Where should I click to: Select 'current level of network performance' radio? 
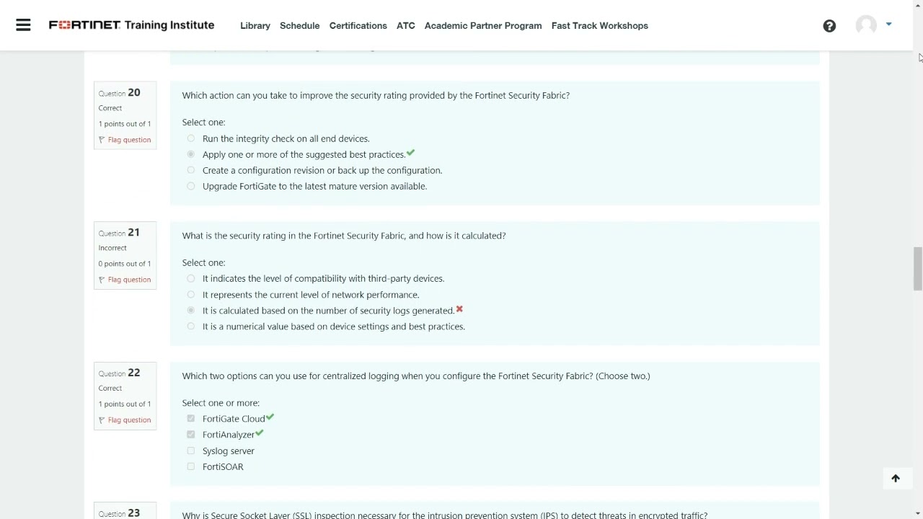[191, 294]
